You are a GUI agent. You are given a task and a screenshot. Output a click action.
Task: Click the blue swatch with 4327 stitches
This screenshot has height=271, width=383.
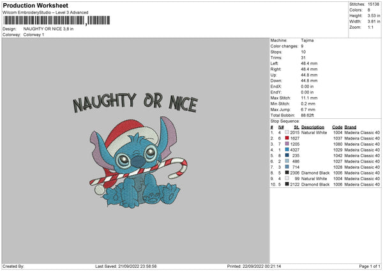click(287, 150)
